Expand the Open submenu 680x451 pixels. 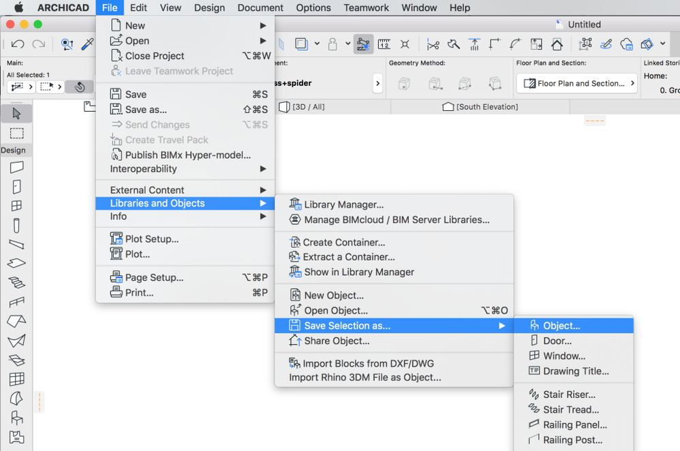tap(263, 41)
